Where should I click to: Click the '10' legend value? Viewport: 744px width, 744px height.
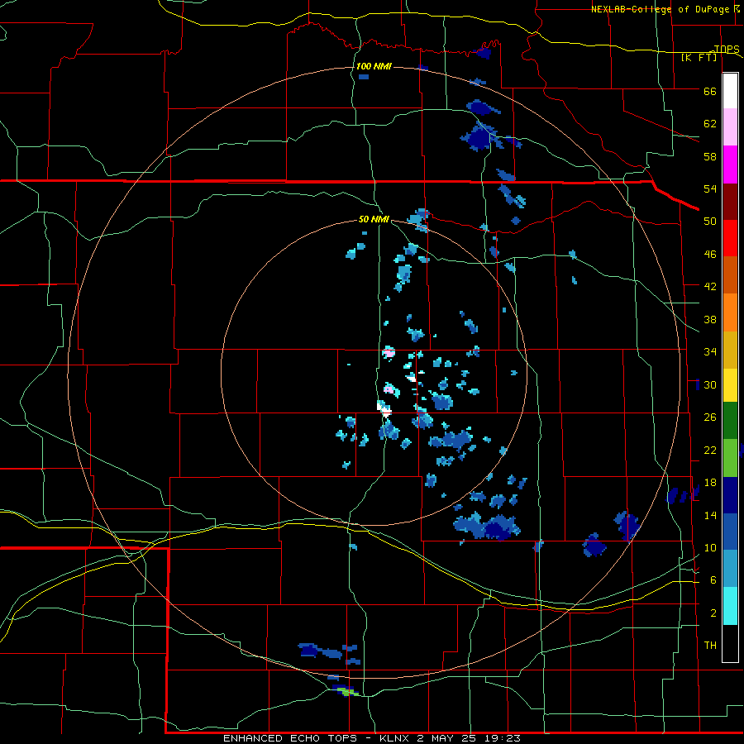[x=710, y=547]
